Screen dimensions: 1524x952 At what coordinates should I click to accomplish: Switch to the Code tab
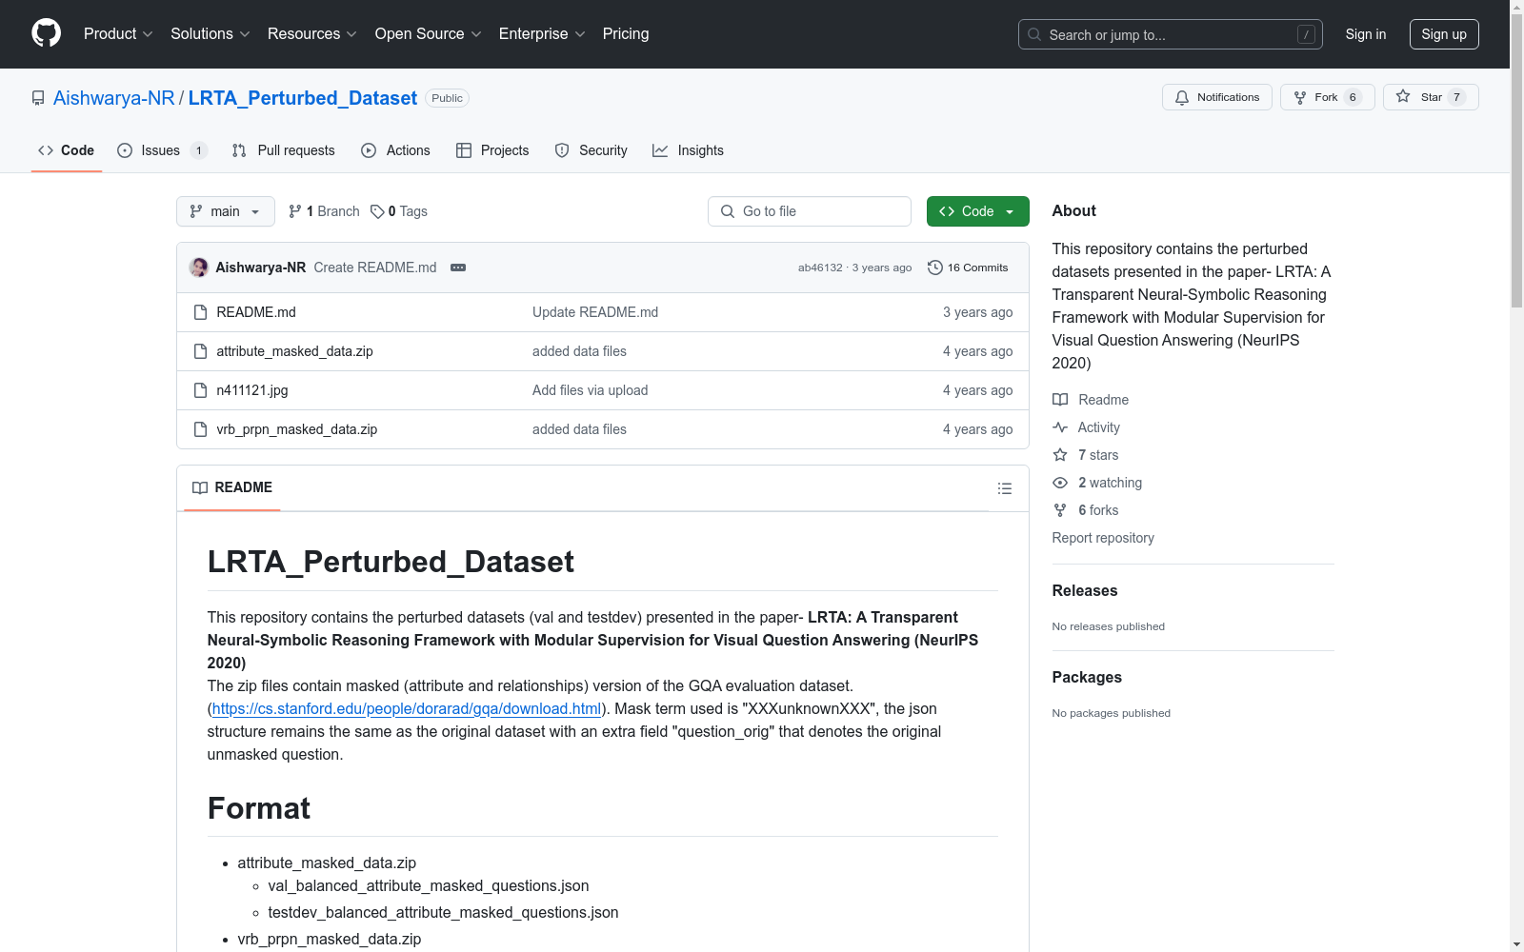click(67, 150)
